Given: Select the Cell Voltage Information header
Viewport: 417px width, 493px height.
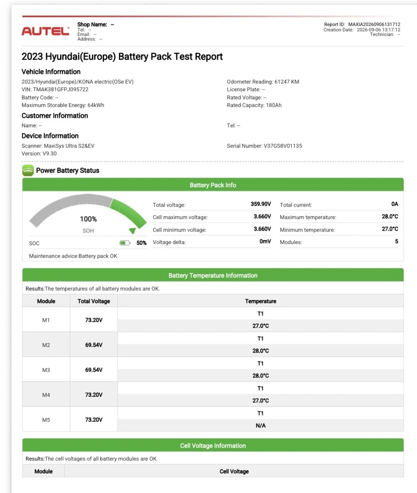Looking at the screenshot, I should click(213, 446).
